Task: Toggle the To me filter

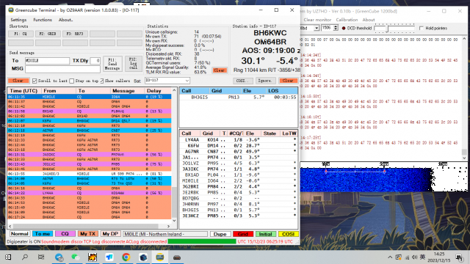Action: coord(43,234)
